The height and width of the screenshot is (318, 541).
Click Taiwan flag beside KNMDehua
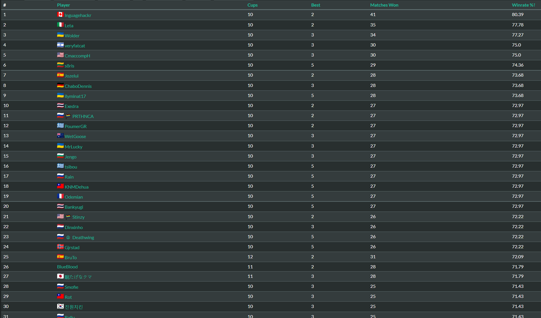click(x=60, y=186)
